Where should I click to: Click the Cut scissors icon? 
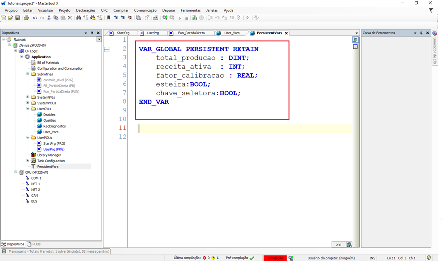click(49, 18)
